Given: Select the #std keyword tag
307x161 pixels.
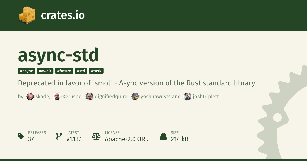Looking at the screenshot, I should (81, 71).
